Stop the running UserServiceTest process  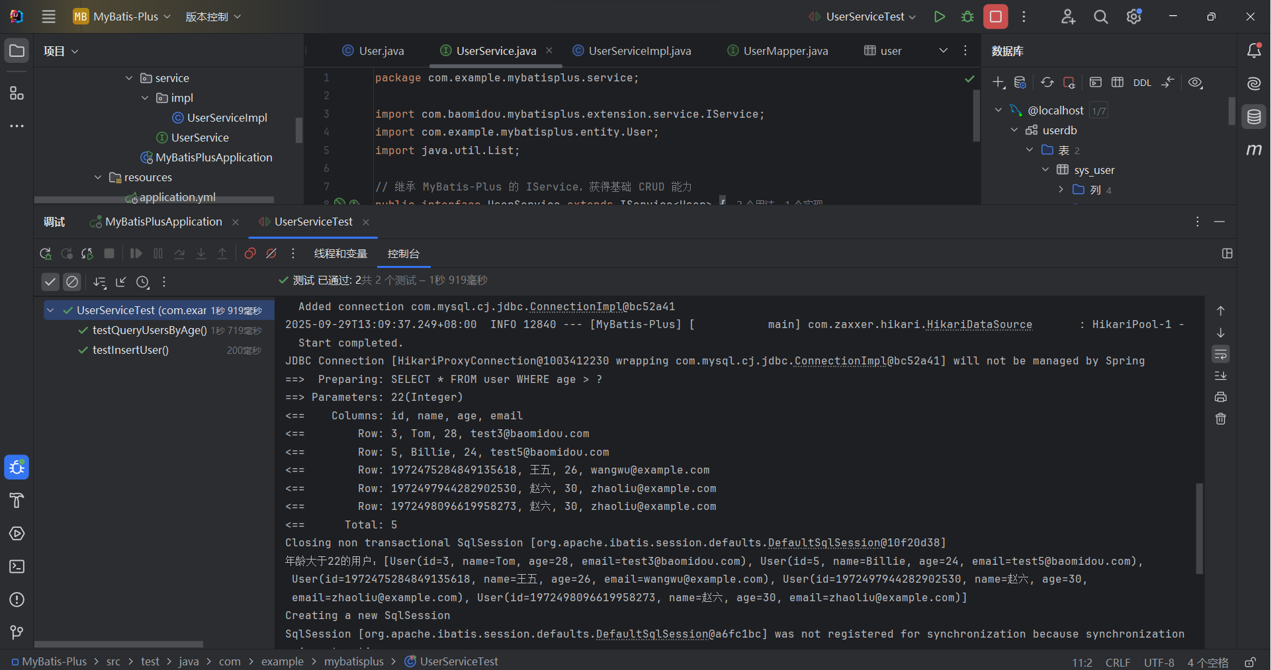[x=995, y=17]
